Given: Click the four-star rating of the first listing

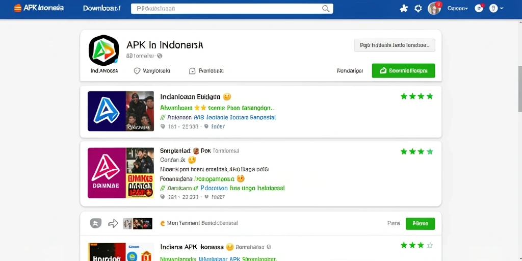Looking at the screenshot, I should (417, 96).
